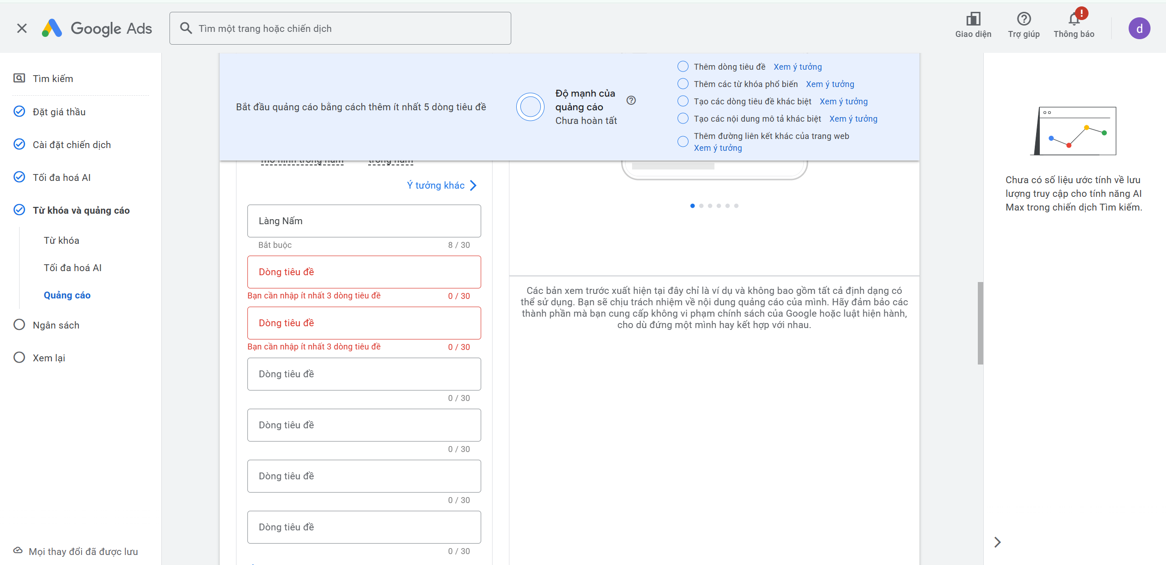
Task: Open the Thông báo notification bell
Action: (1074, 19)
